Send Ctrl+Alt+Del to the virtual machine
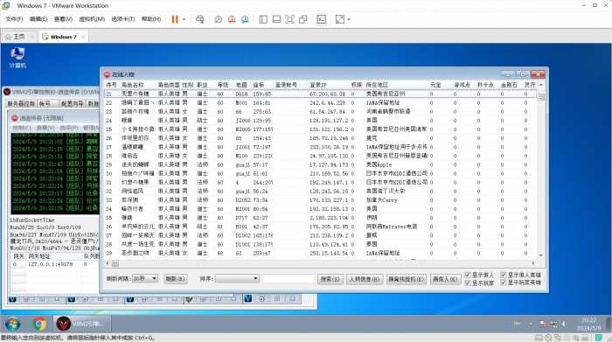This screenshot has height=342, width=612. pos(200,19)
